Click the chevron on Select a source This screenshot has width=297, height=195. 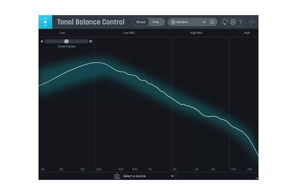(x=172, y=176)
